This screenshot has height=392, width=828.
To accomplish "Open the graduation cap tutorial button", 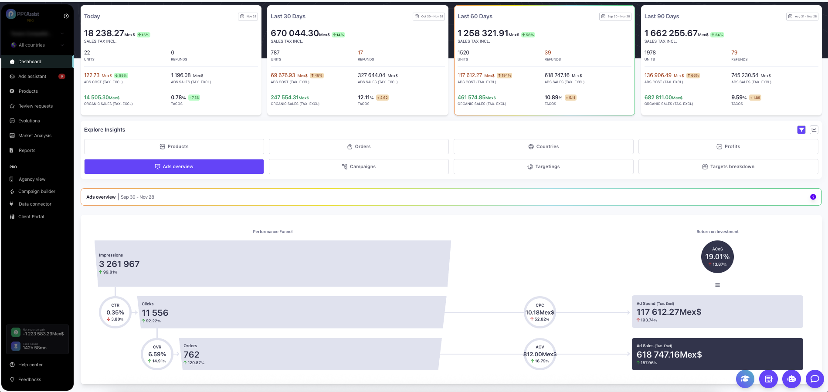I will pos(745,378).
